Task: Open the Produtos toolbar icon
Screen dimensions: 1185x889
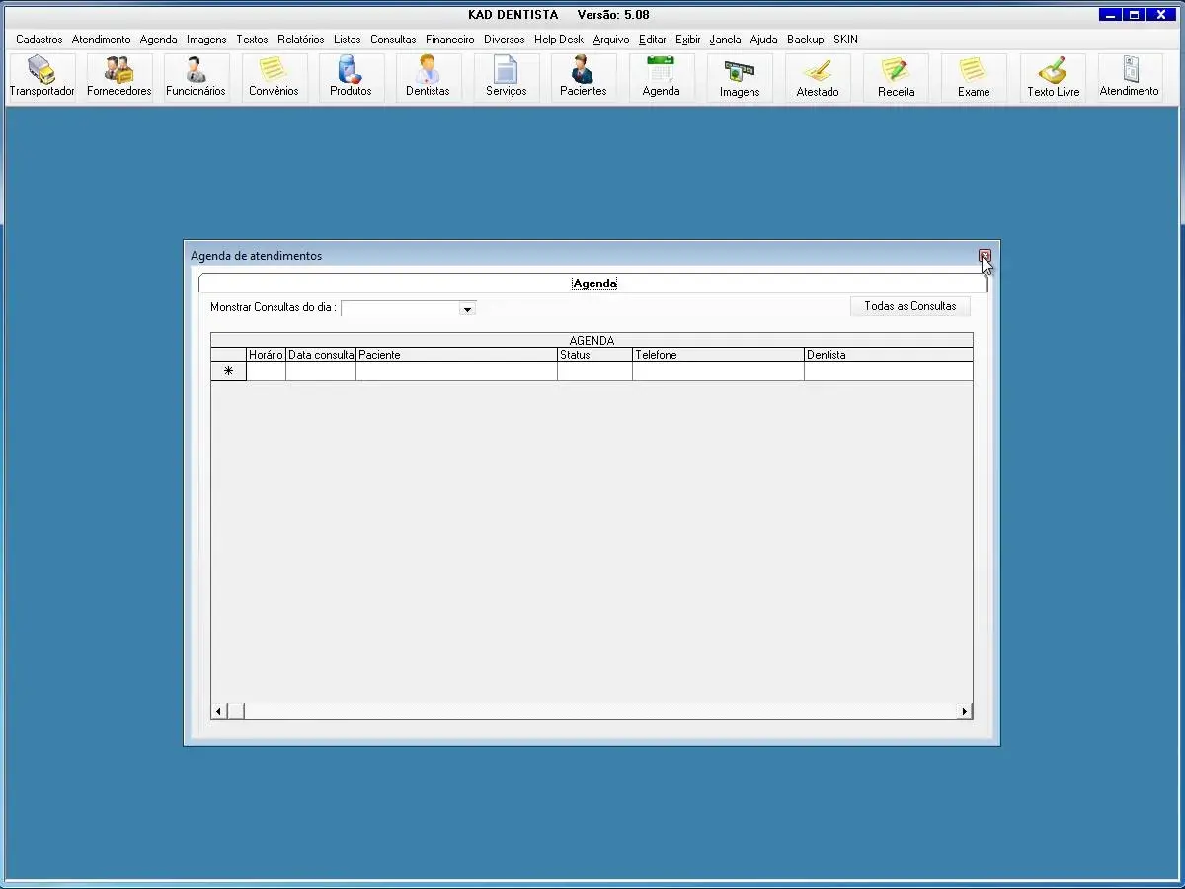Action: [x=351, y=77]
